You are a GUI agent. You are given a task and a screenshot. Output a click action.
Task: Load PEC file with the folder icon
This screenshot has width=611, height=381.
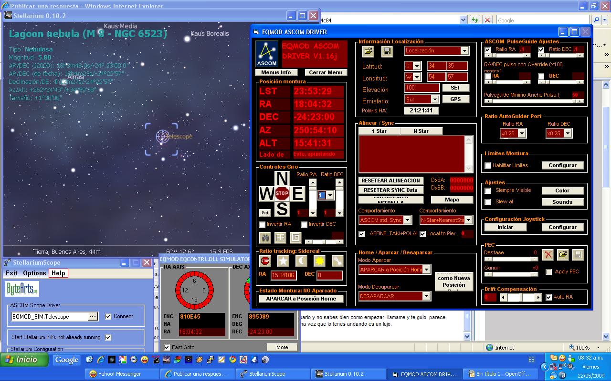coord(563,255)
